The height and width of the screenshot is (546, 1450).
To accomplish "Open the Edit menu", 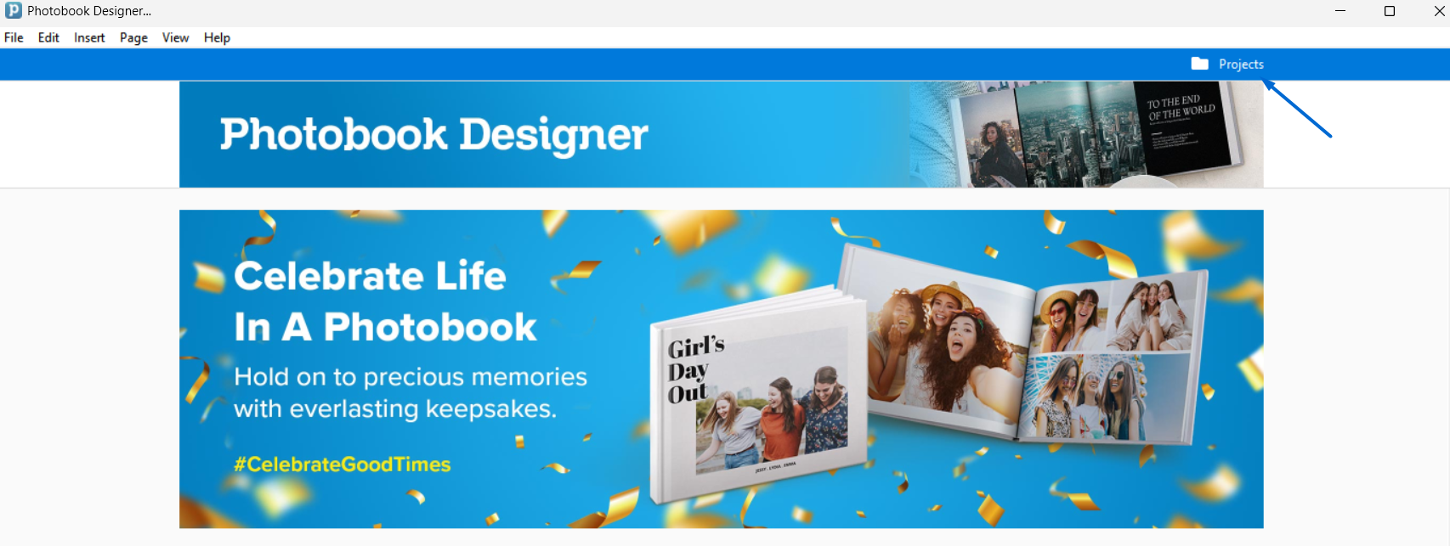I will (48, 37).
